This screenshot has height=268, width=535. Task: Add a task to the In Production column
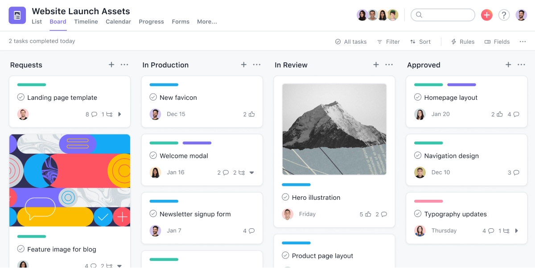tap(244, 65)
